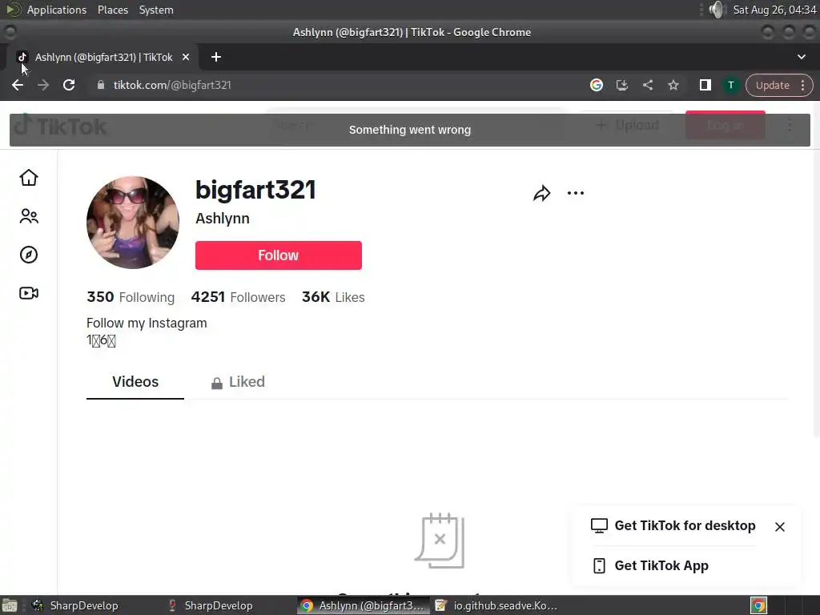
Task: Select the Ashlynn TikTok browser tab
Action: click(102, 57)
